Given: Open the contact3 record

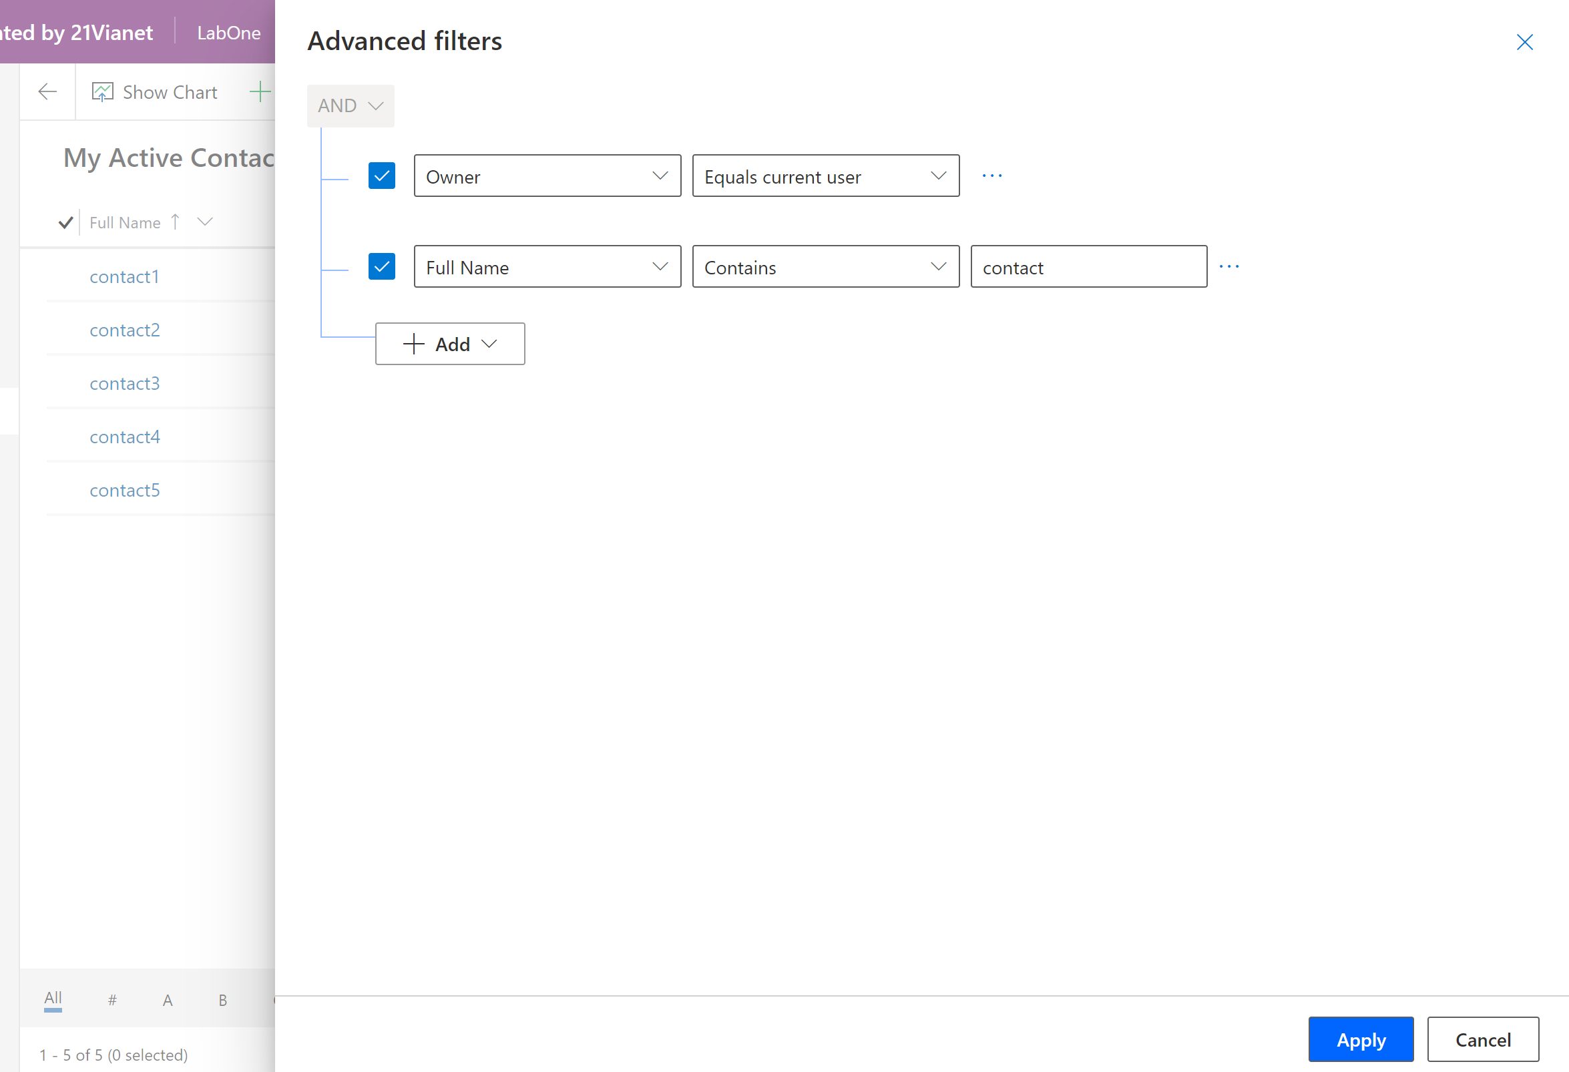Looking at the screenshot, I should pos(124,382).
